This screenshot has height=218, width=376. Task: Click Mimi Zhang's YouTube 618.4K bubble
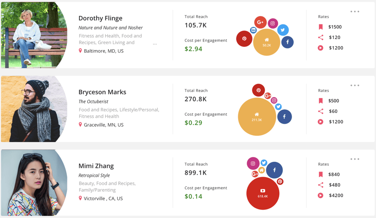(263, 193)
